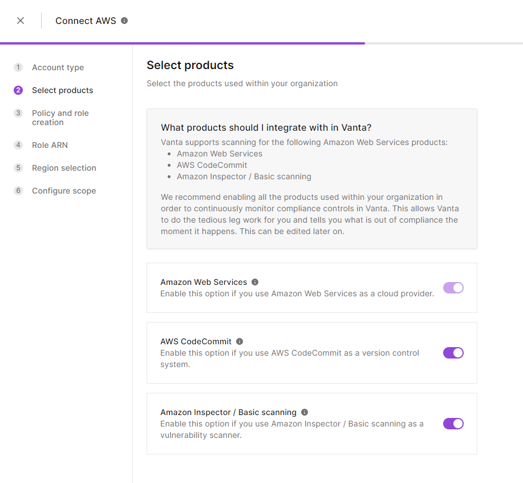Go to Account type step
Viewport: 523px width, 483px height.
(58, 67)
